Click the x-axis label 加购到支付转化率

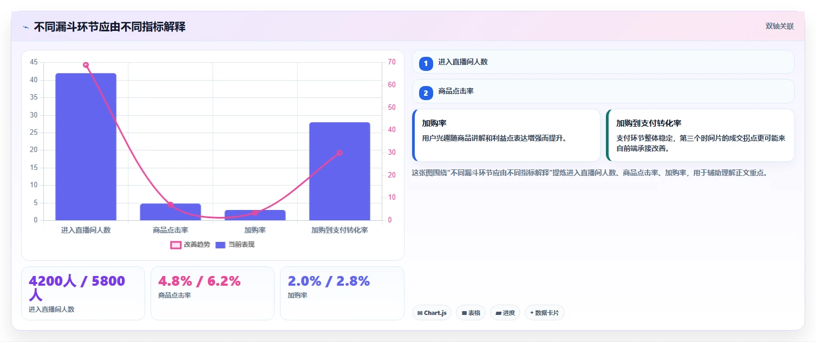pos(340,230)
